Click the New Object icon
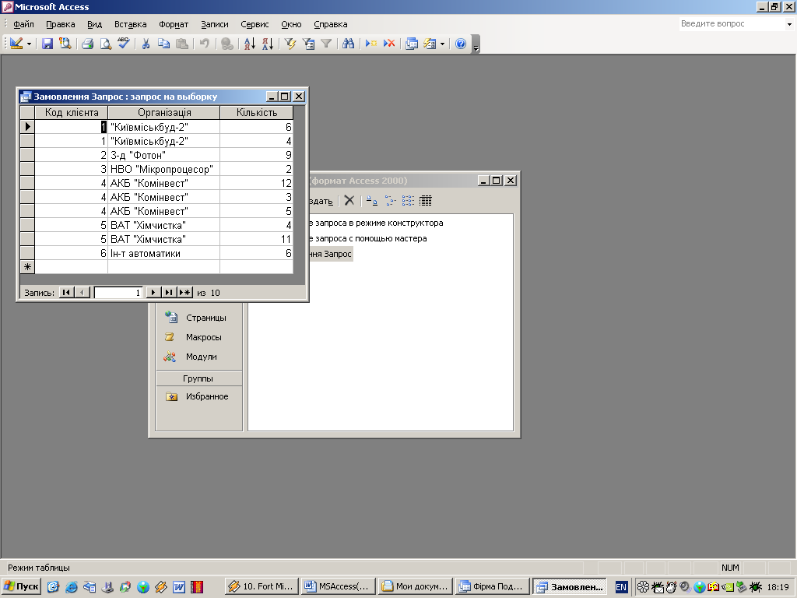Screen dimensions: 797x598 point(430,44)
